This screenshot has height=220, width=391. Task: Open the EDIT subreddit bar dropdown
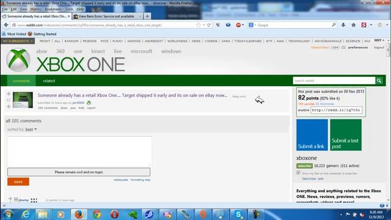(379, 40)
